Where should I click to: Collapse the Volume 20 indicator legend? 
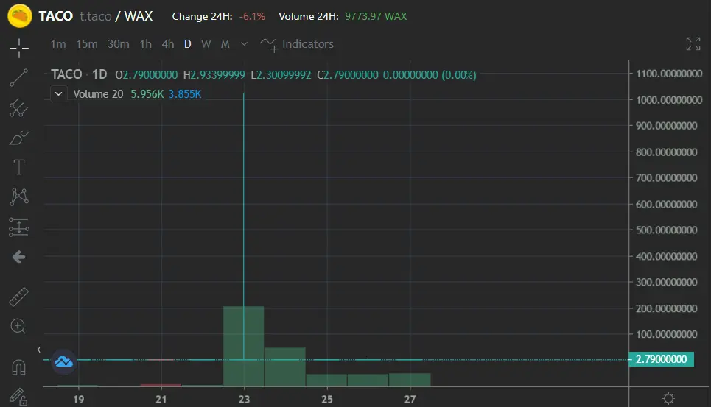(x=58, y=94)
